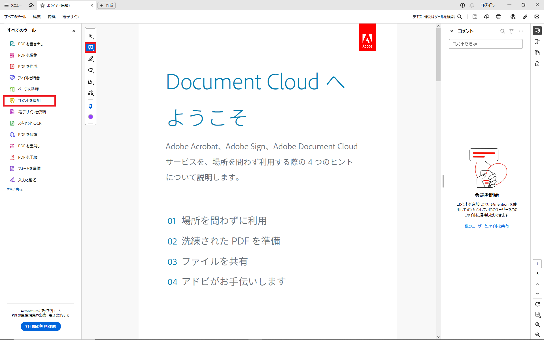Switch to すべてのツール tab
The height and width of the screenshot is (340, 544).
tap(15, 17)
